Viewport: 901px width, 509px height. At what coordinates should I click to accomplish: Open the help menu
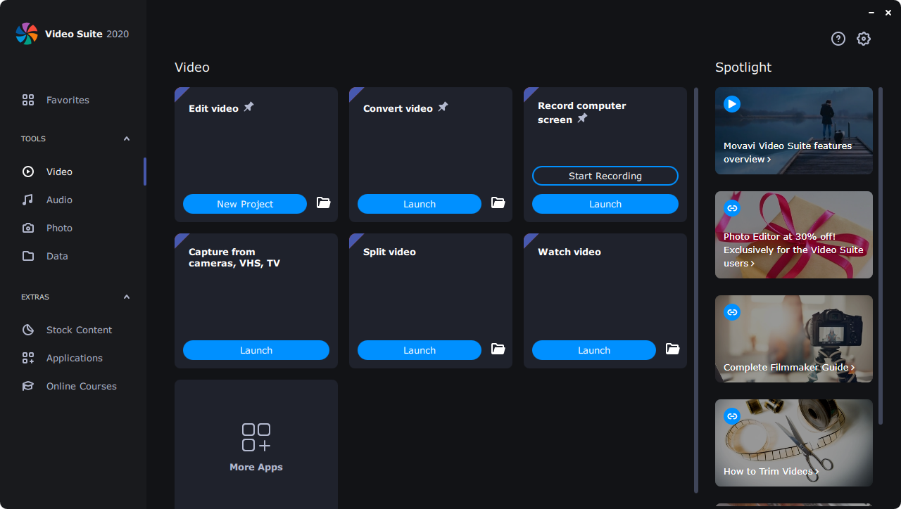[838, 39]
